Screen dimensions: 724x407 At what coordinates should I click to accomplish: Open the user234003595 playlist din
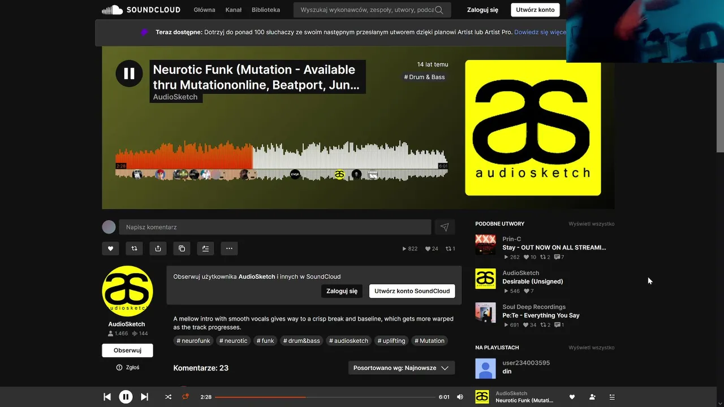point(507,371)
